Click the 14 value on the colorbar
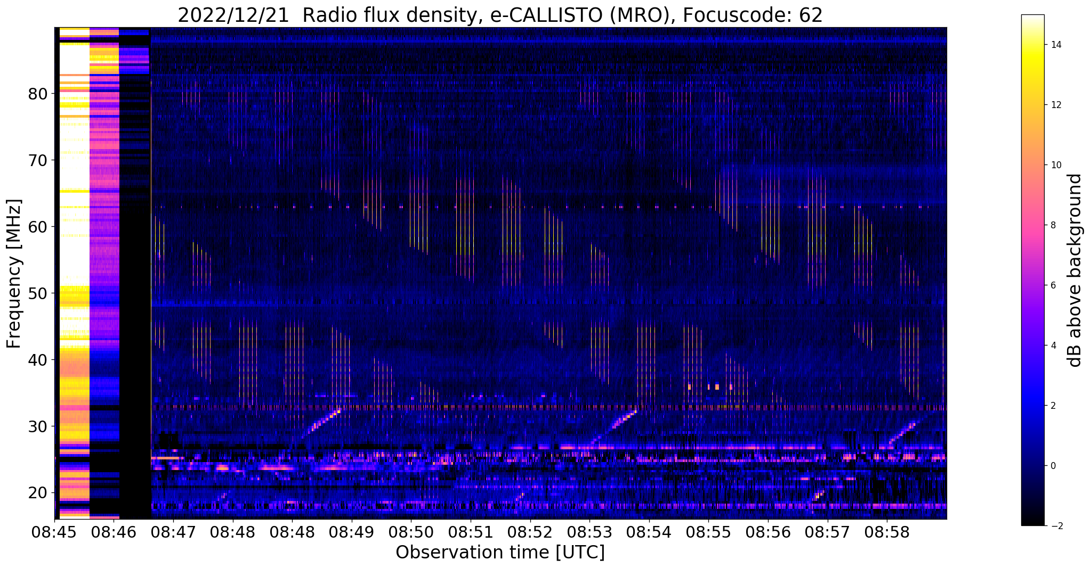 tap(1055, 45)
